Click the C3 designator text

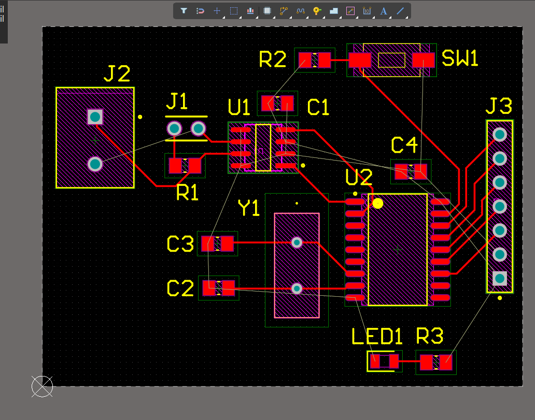[x=180, y=244]
